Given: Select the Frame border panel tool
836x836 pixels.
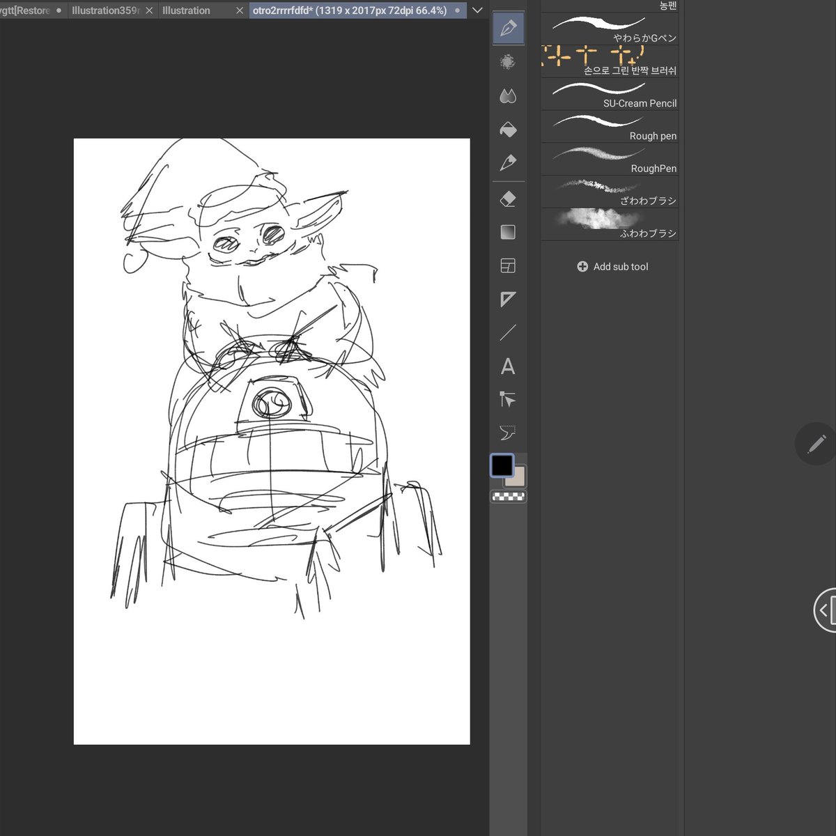Looking at the screenshot, I should pyautogui.click(x=508, y=265).
